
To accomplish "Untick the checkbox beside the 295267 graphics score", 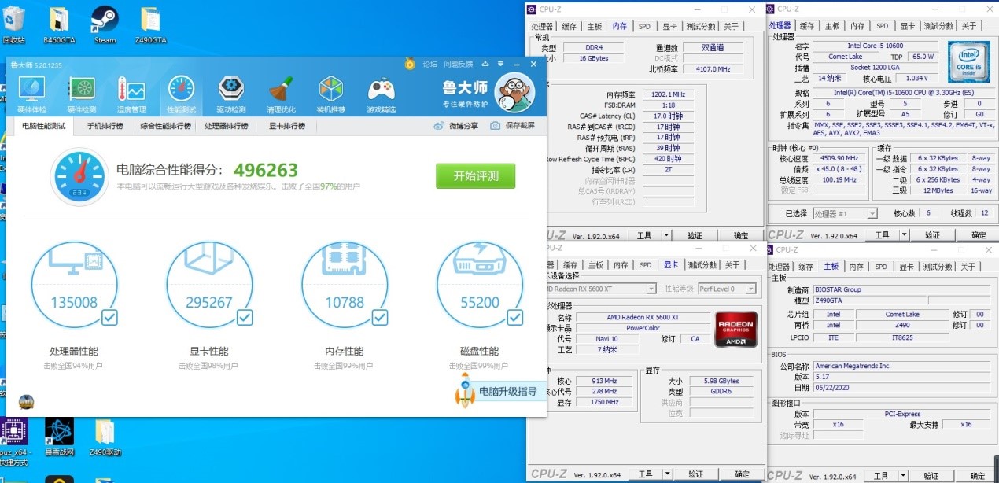I will (x=245, y=318).
